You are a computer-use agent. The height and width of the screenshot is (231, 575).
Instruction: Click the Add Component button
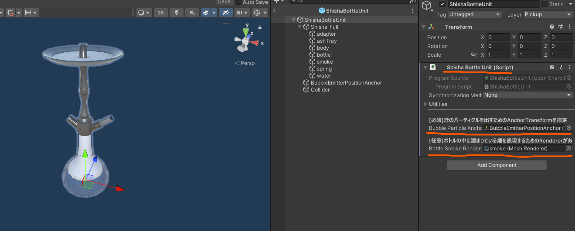click(497, 165)
